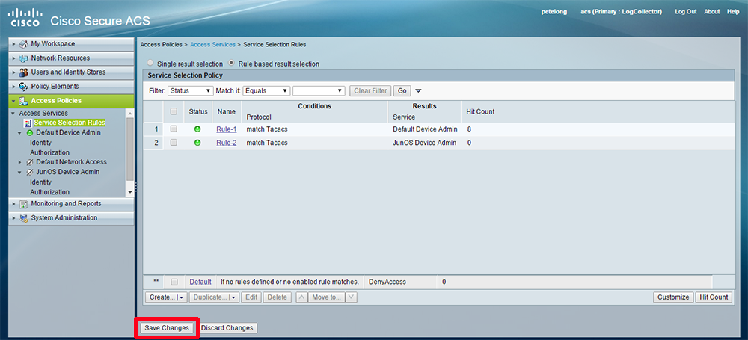
Task: Move selected rule down with the down arrow
Action: tap(351, 297)
